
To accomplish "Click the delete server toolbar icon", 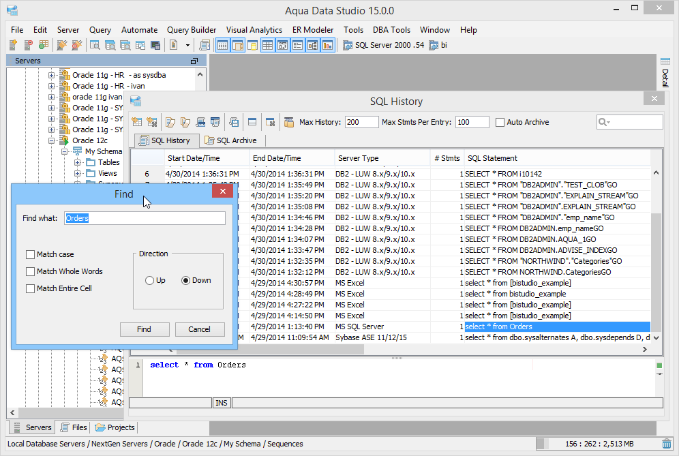I will (28, 45).
